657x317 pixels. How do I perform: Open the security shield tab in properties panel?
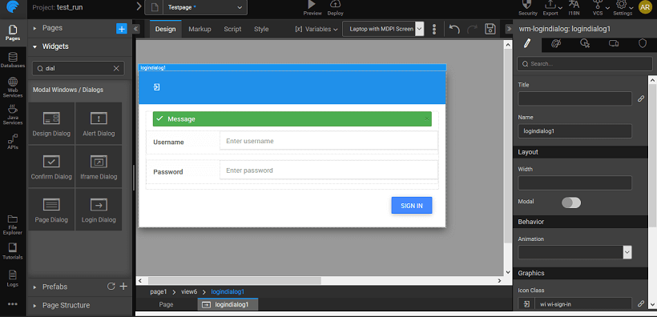coord(643,43)
